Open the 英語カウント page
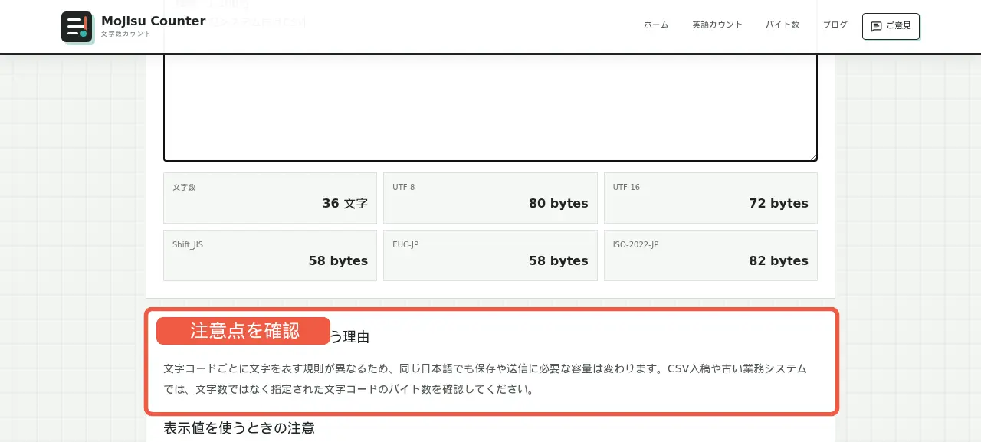981x442 pixels. click(717, 25)
